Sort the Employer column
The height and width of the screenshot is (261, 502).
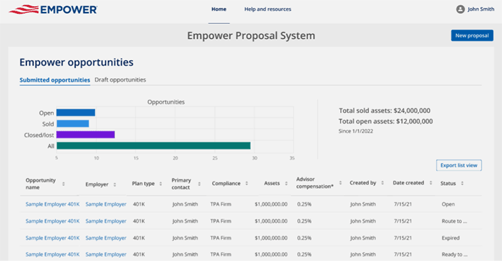point(115,184)
